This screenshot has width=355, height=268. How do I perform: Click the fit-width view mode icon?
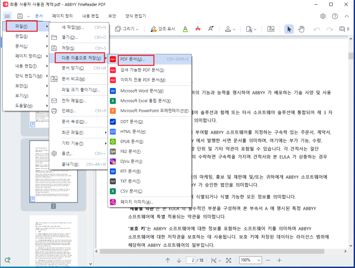[x=214, y=260]
